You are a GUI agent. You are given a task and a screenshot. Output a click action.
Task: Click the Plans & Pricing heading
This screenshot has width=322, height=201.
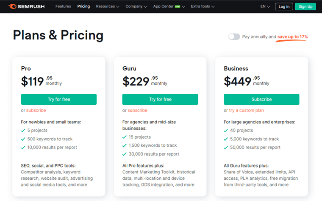[58, 35]
